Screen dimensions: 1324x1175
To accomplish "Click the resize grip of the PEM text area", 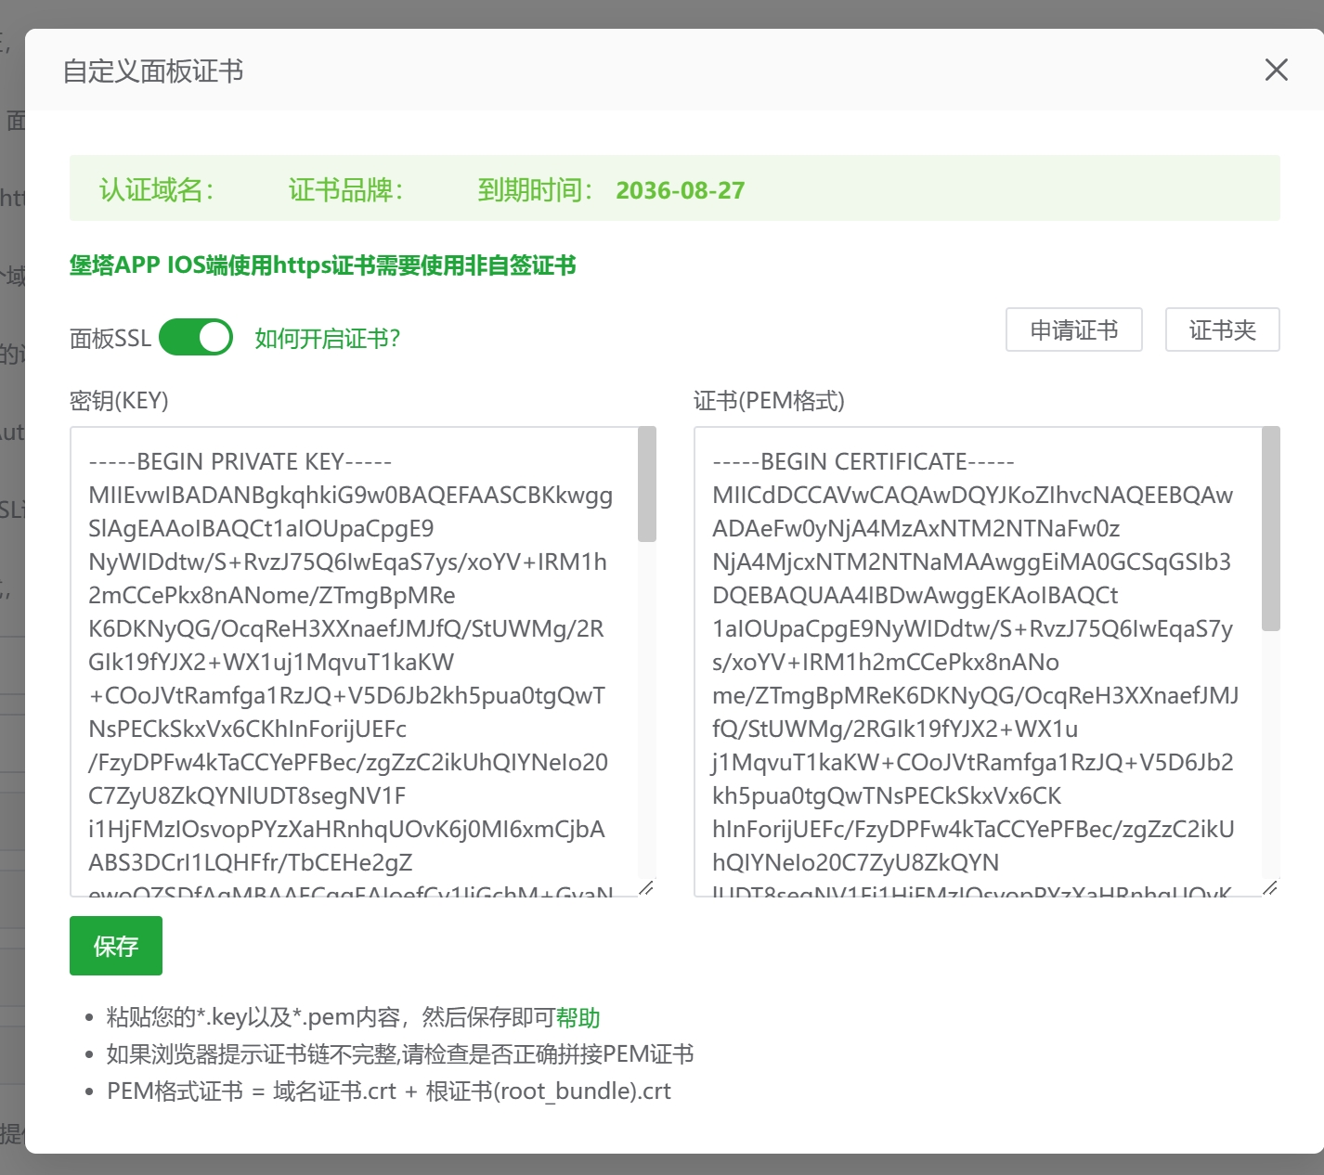I will click(x=1270, y=887).
